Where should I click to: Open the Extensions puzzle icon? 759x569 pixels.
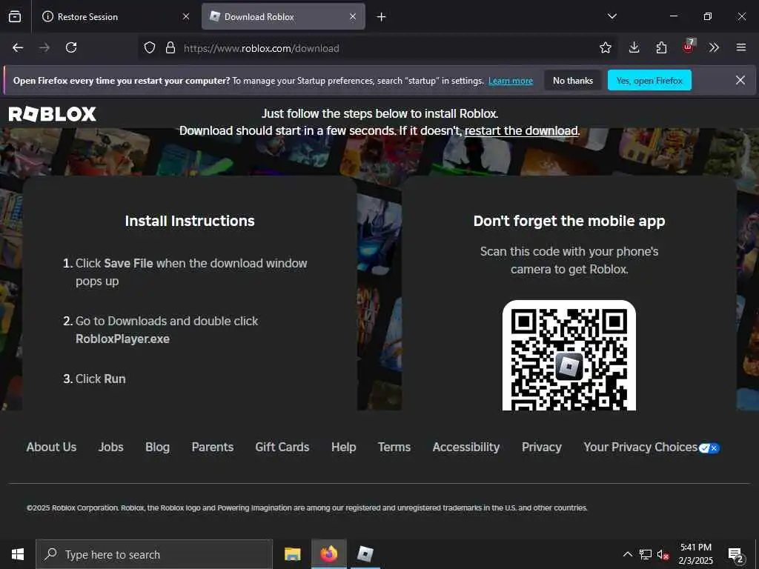(x=661, y=47)
